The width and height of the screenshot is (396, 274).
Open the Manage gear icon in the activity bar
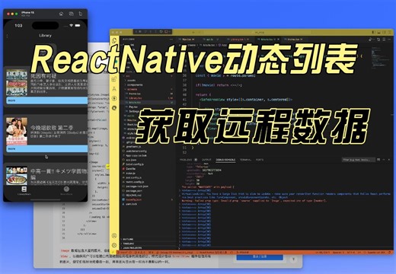pyautogui.click(x=114, y=245)
